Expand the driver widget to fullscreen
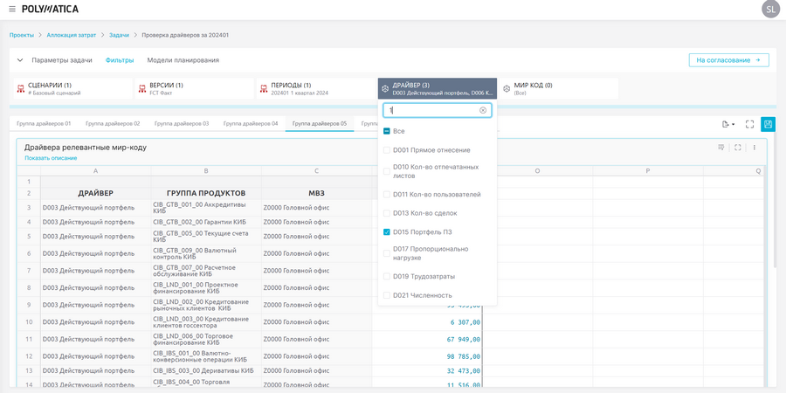 coord(737,148)
